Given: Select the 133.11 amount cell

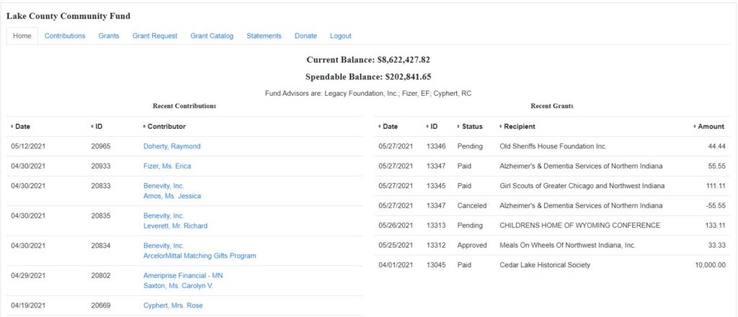Looking at the screenshot, I should click(716, 226).
